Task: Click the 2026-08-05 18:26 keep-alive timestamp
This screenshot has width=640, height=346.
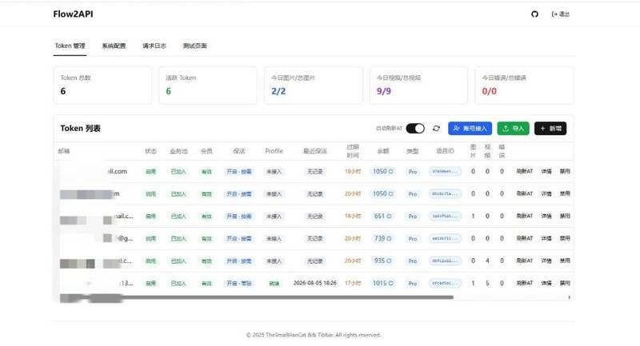Action: tap(314, 283)
